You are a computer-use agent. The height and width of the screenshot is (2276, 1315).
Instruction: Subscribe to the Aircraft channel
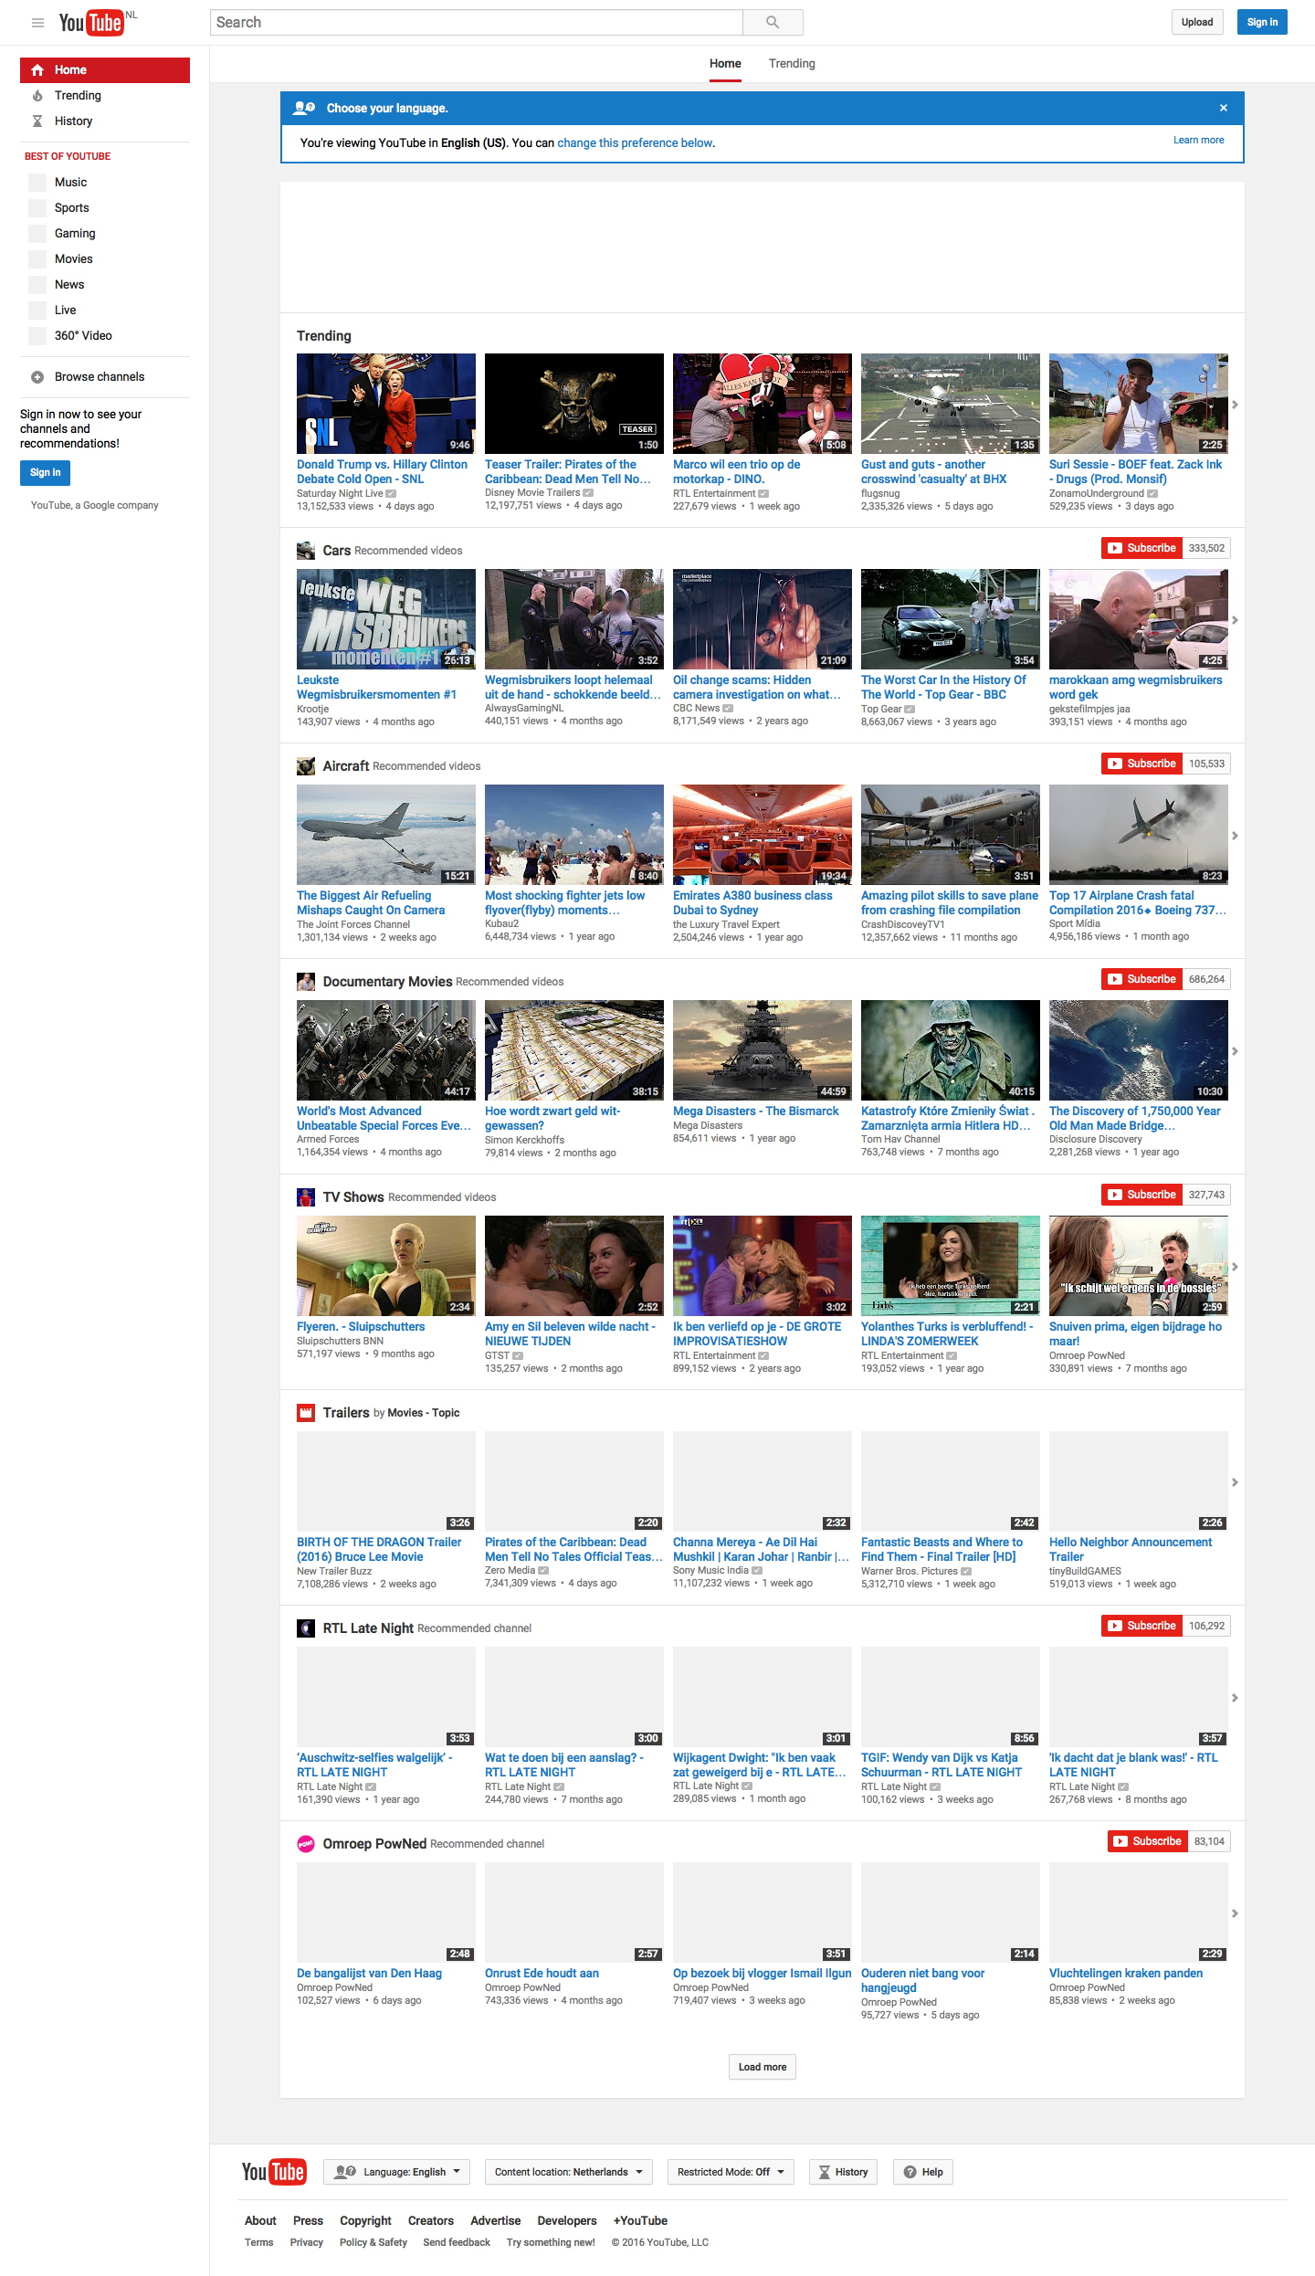point(1141,764)
